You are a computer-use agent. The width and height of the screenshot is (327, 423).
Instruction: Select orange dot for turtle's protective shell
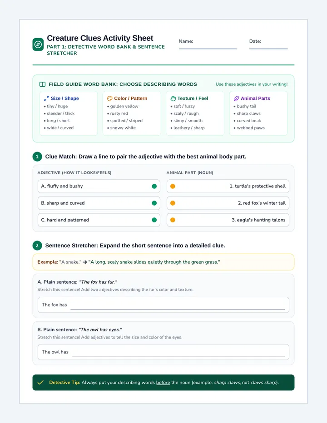click(173, 186)
